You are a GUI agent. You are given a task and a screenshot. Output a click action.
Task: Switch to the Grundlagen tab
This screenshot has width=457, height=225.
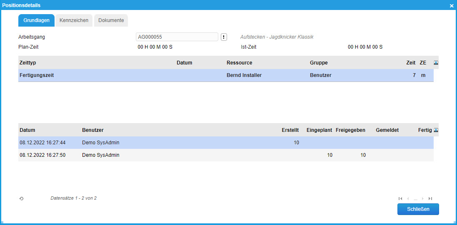[x=37, y=20]
